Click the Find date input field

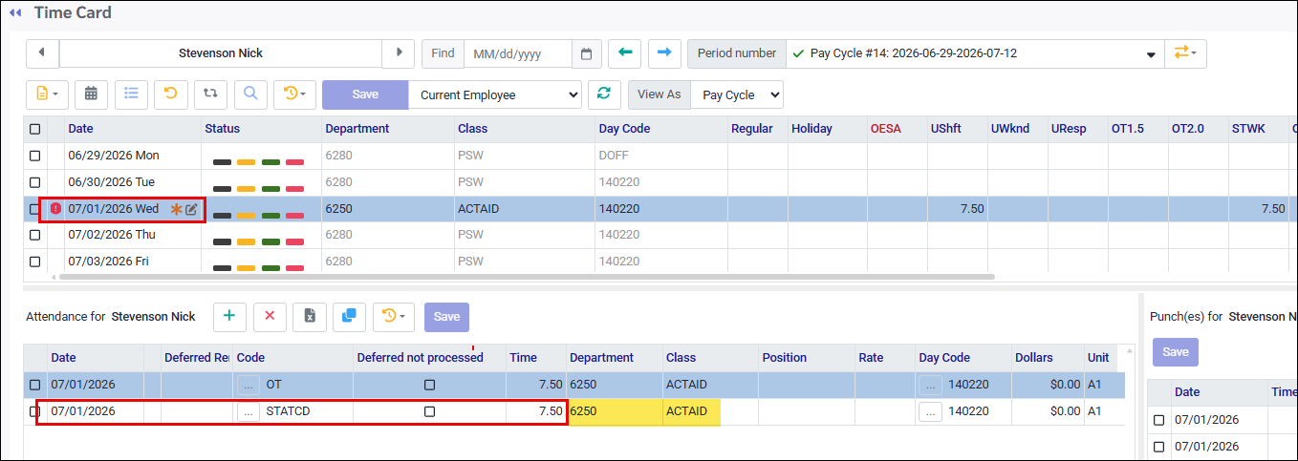click(x=517, y=53)
